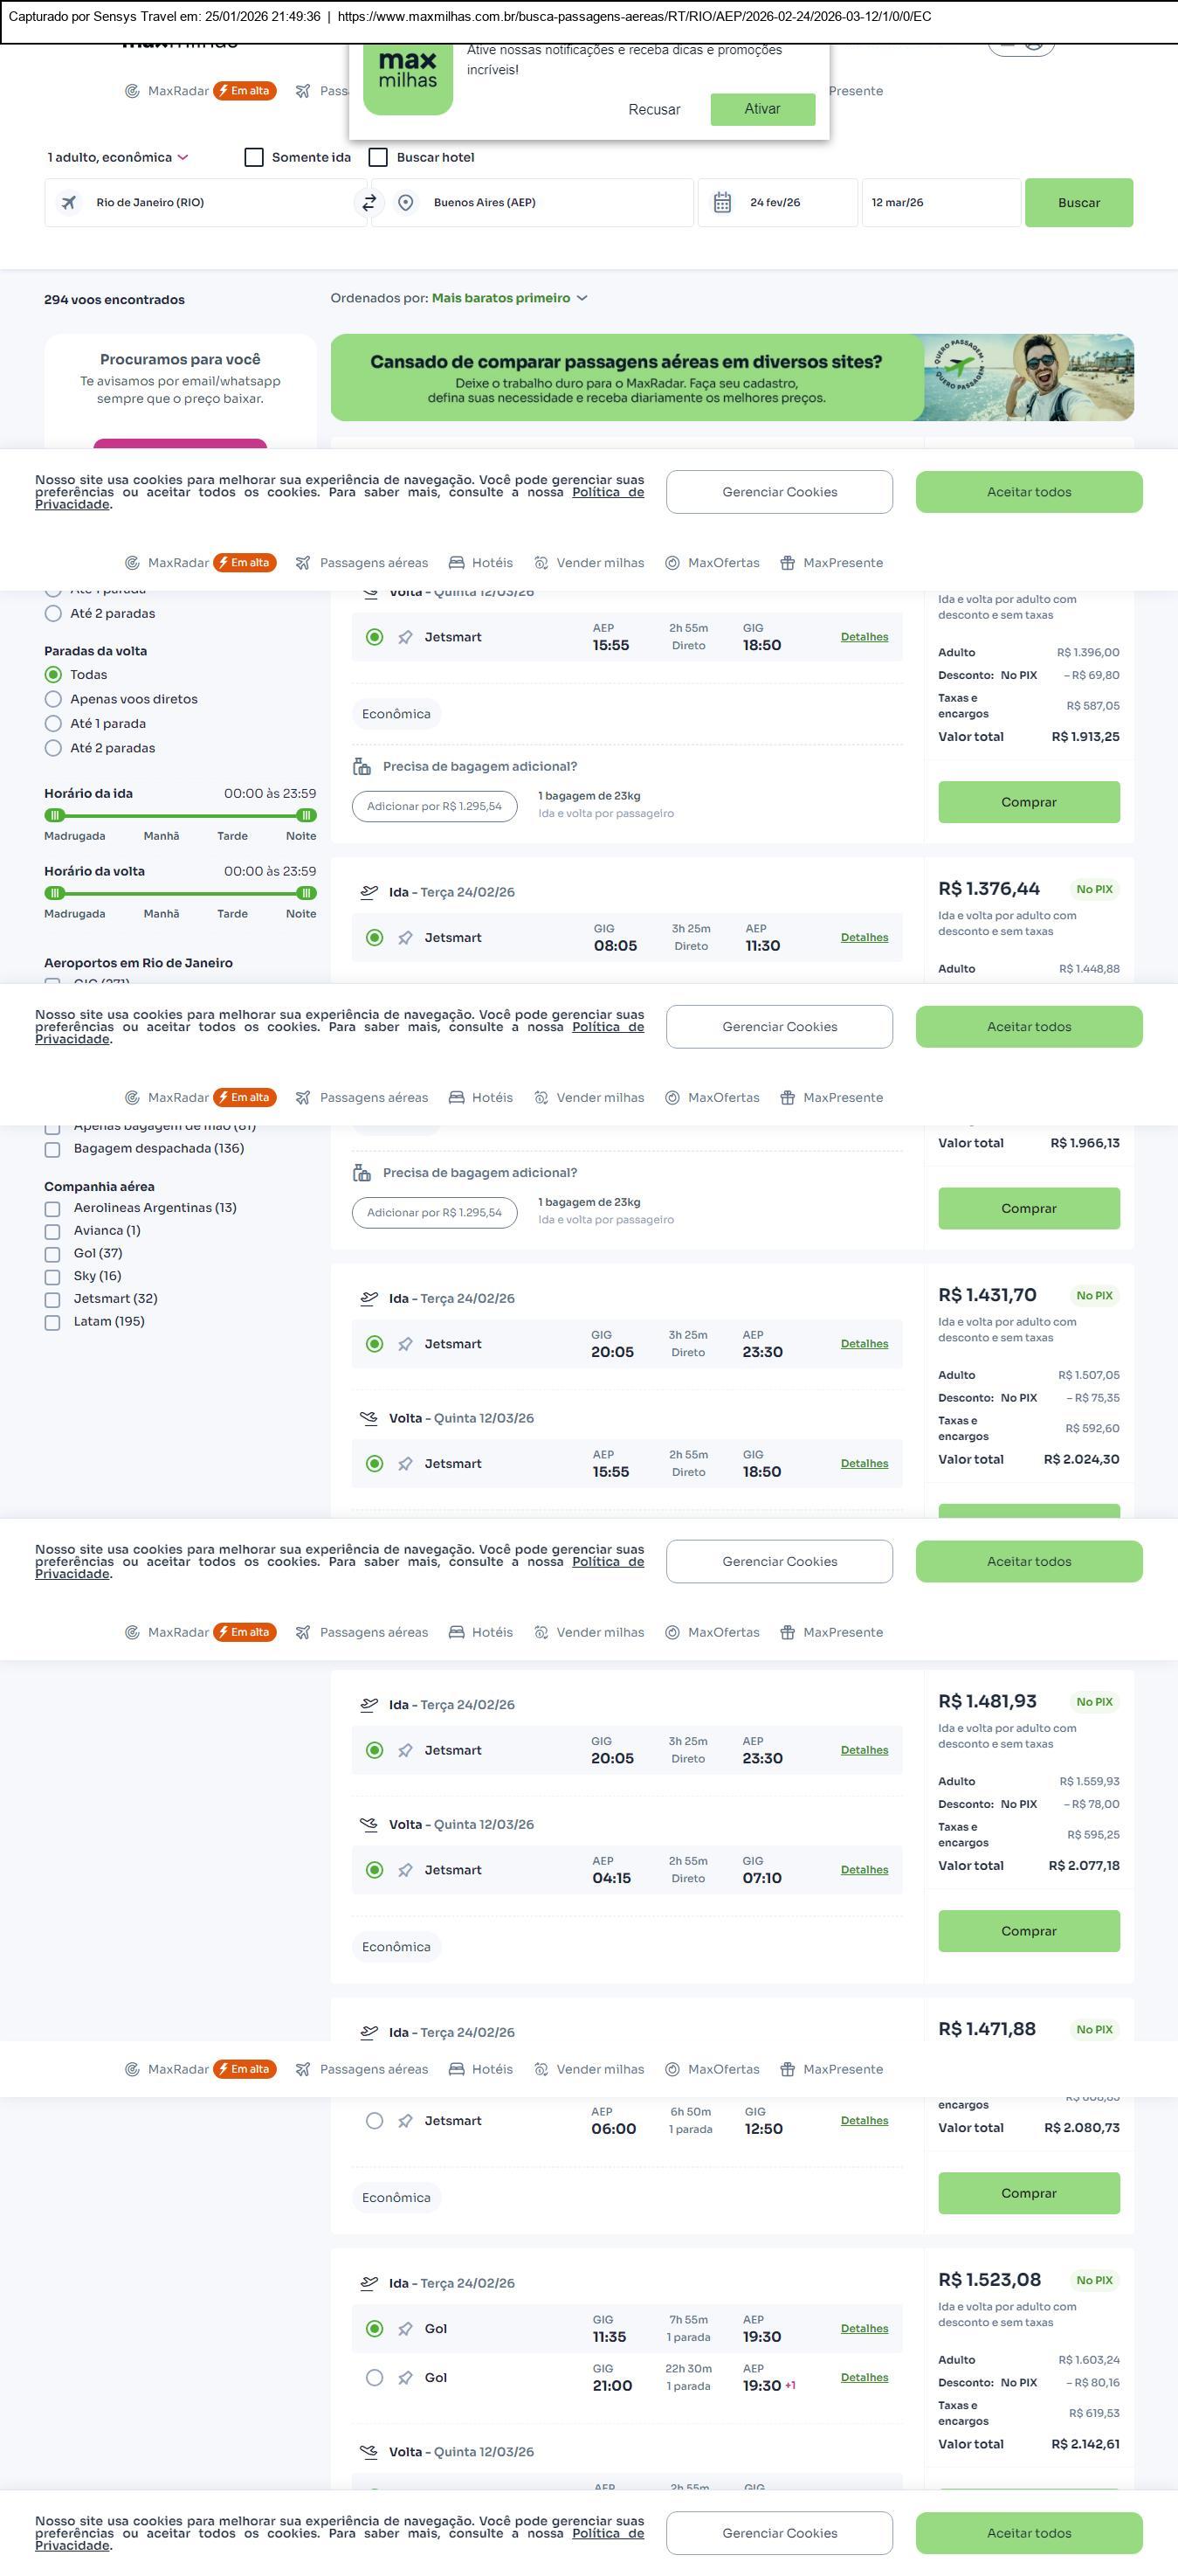Click 'Recusar' on the notification popup
The image size is (1178, 2576).
tap(654, 110)
